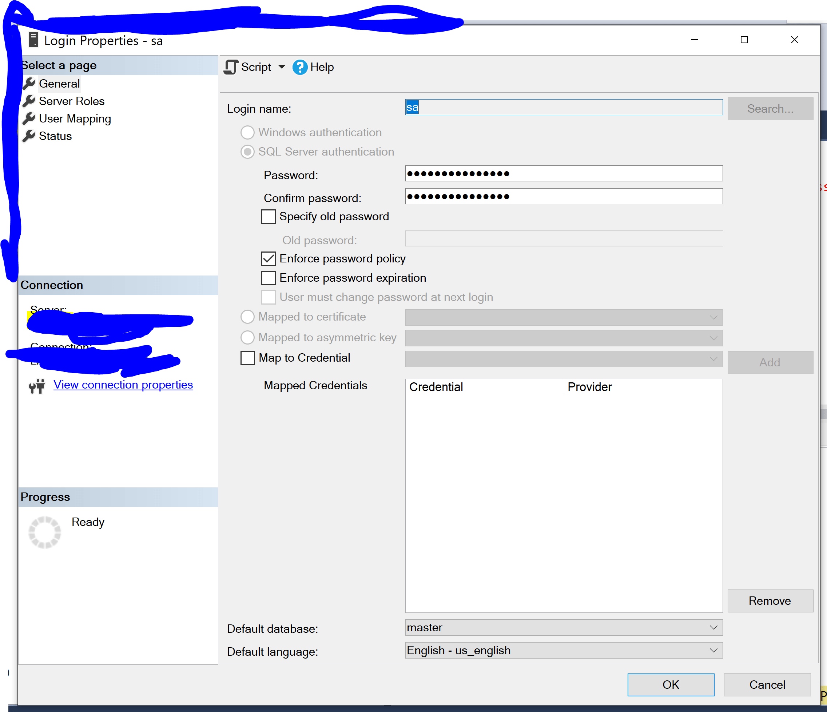Click the wrench icon beside User Mapping
The image size is (827, 712).
pos(29,118)
